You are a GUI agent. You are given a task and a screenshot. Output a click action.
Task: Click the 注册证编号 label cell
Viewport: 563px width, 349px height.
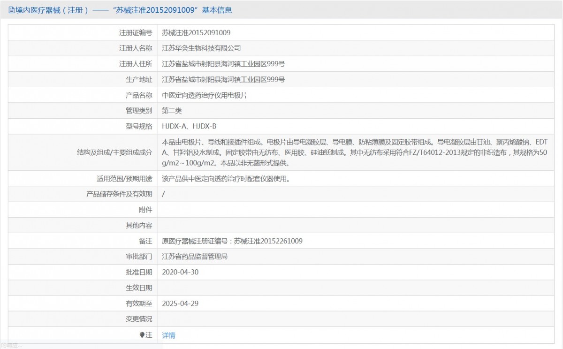[x=136, y=33]
